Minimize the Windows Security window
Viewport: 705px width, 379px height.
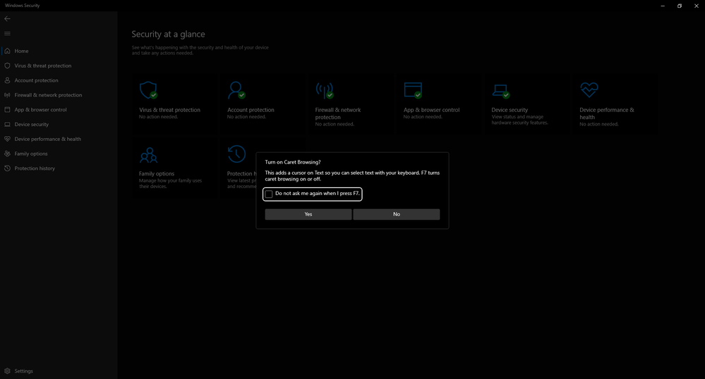pos(663,6)
